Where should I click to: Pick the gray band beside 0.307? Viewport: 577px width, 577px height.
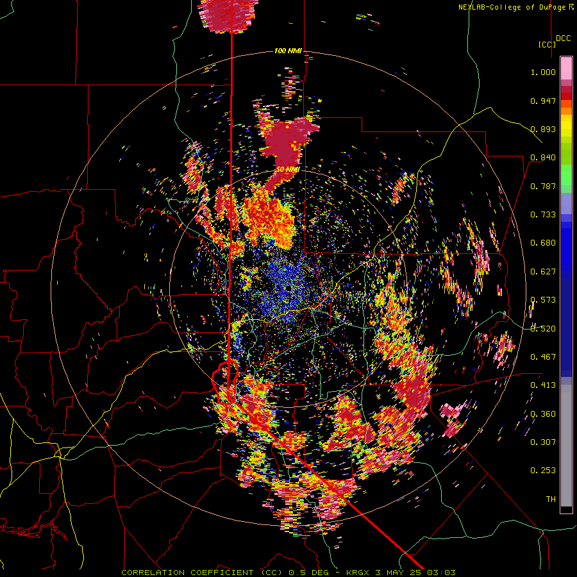click(566, 446)
